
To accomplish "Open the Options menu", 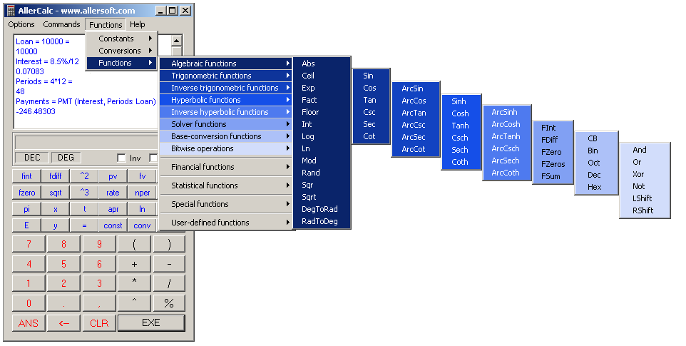I will (x=21, y=24).
